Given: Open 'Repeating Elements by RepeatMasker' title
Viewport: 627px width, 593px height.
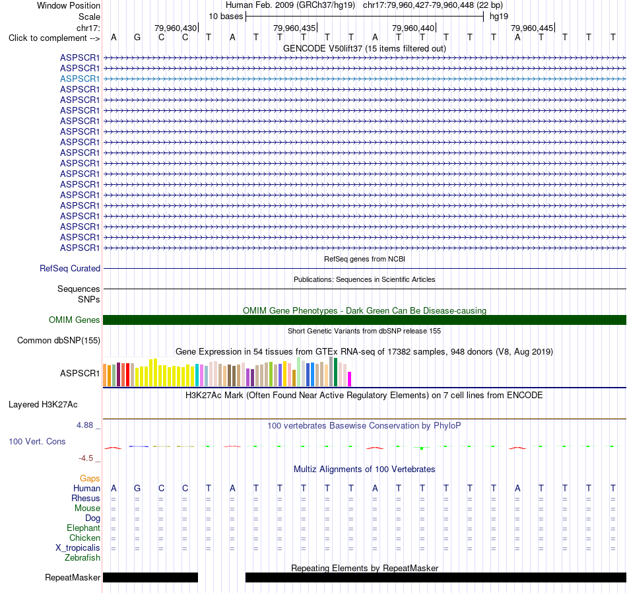Looking at the screenshot, I should click(x=364, y=568).
